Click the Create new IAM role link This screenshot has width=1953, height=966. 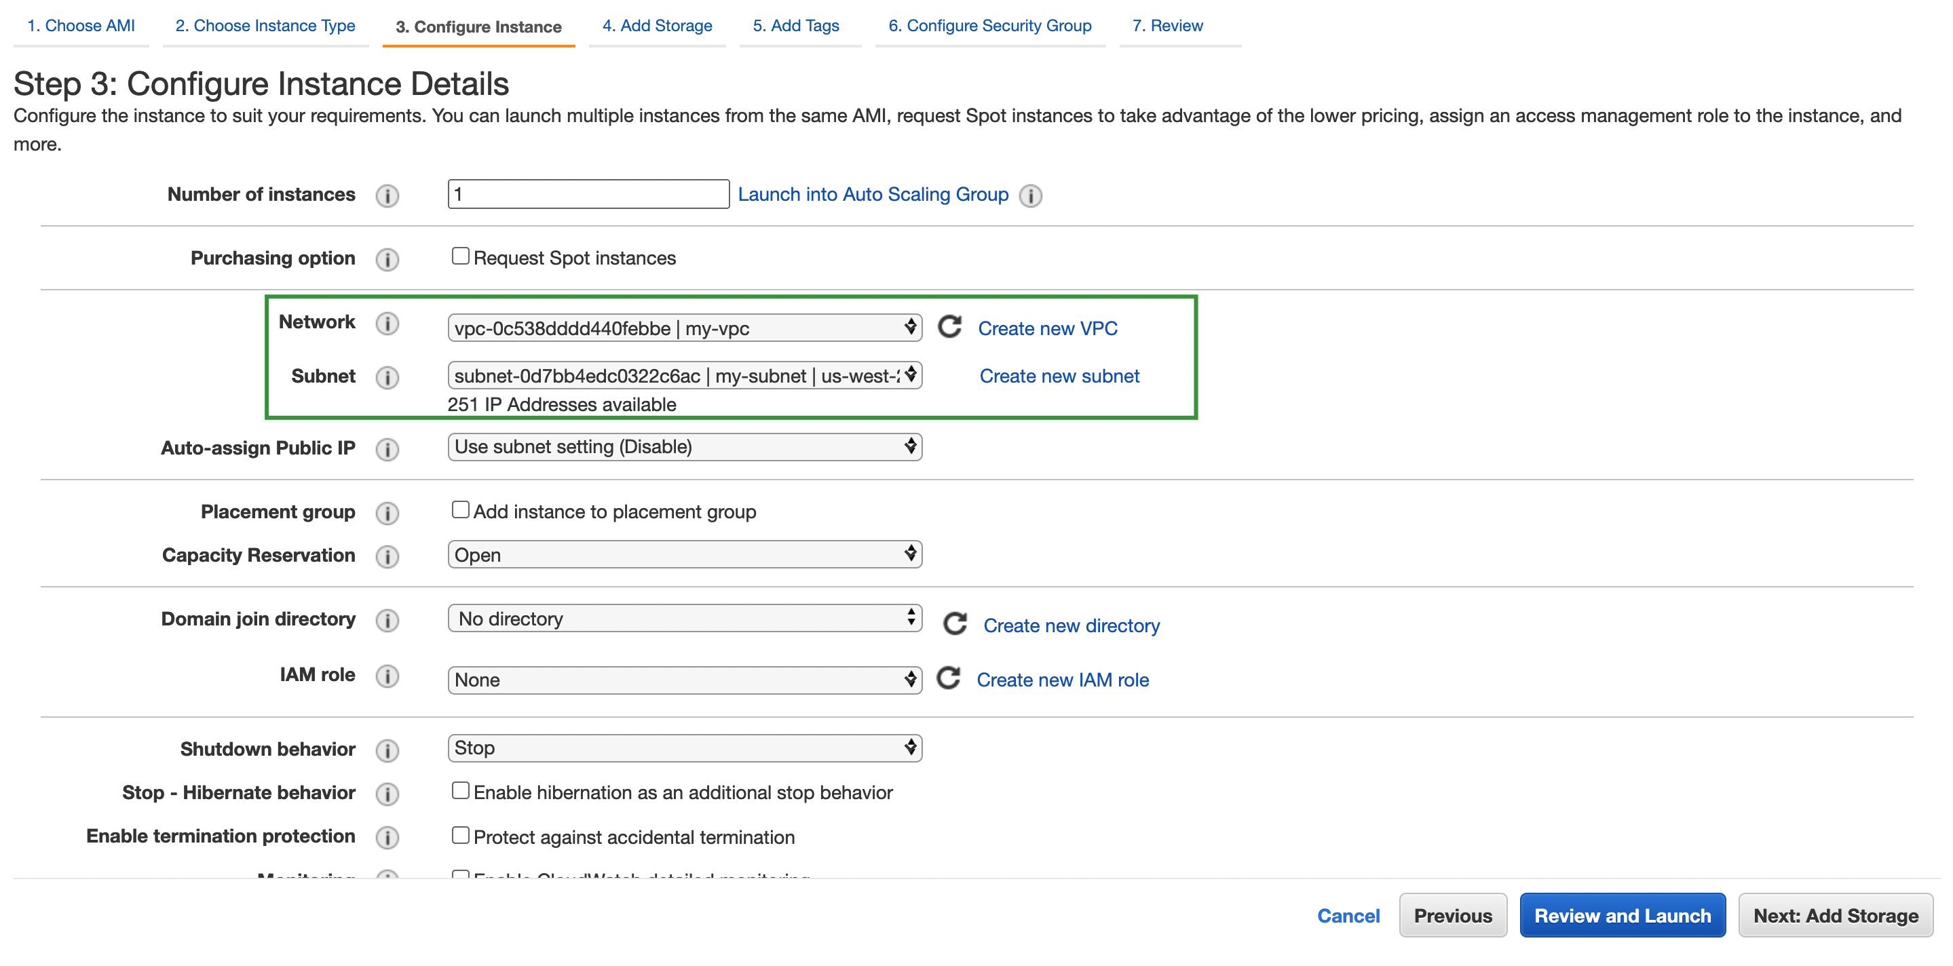(x=1063, y=680)
